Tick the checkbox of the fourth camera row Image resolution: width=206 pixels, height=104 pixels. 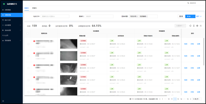pyautogui.click(x=29, y=80)
